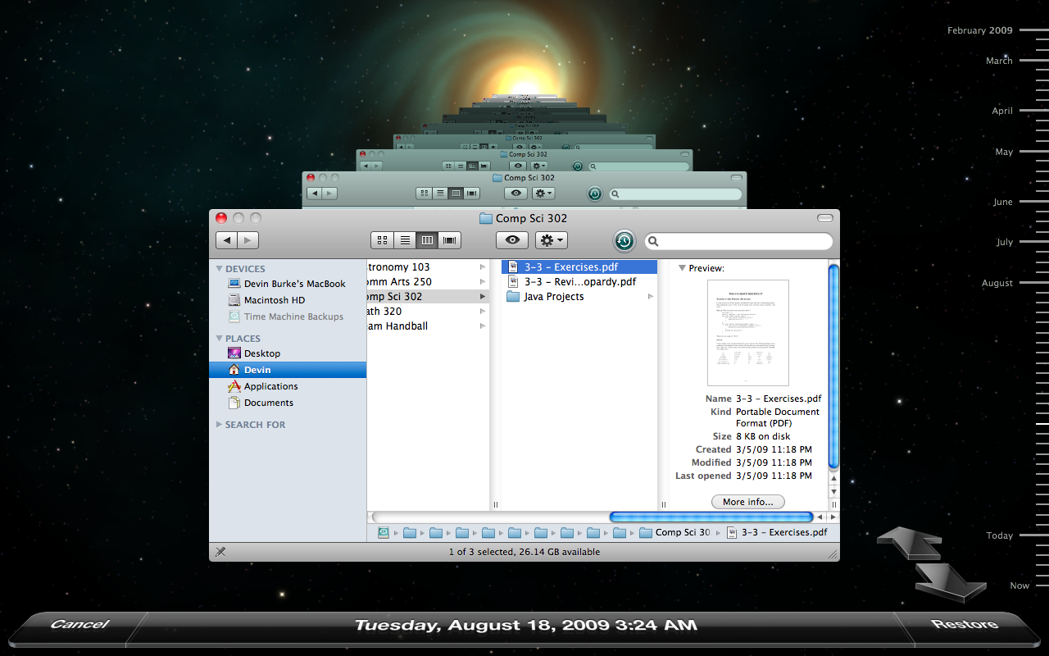
Task: Click the magnifier icon in the search field
Action: (x=653, y=242)
